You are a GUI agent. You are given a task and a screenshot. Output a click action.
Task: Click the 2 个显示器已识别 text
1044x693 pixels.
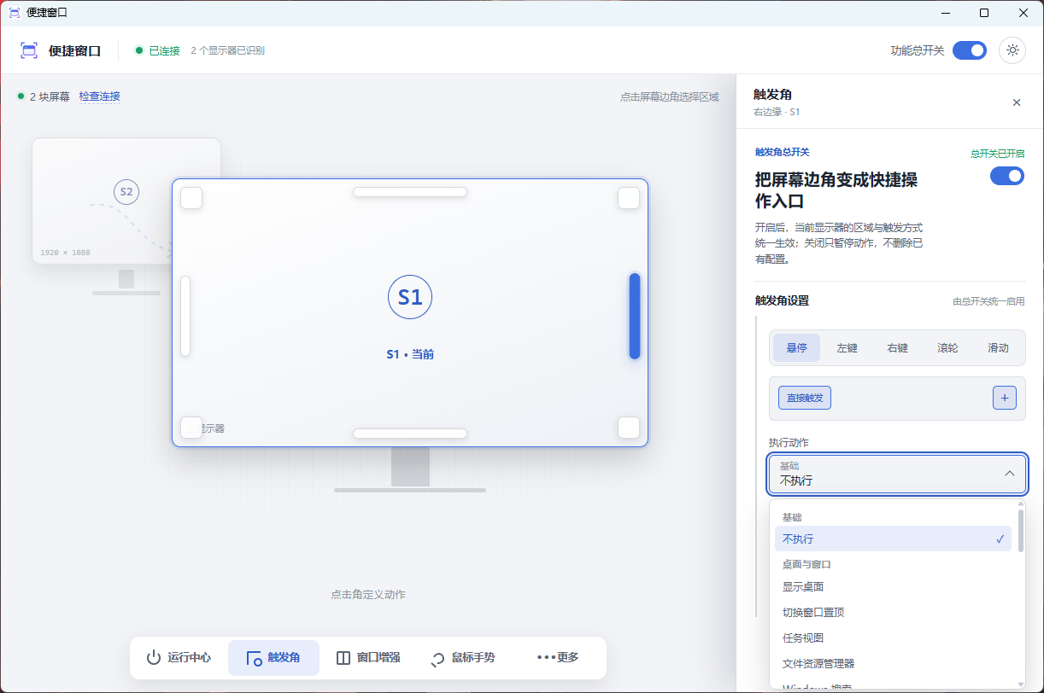(227, 50)
